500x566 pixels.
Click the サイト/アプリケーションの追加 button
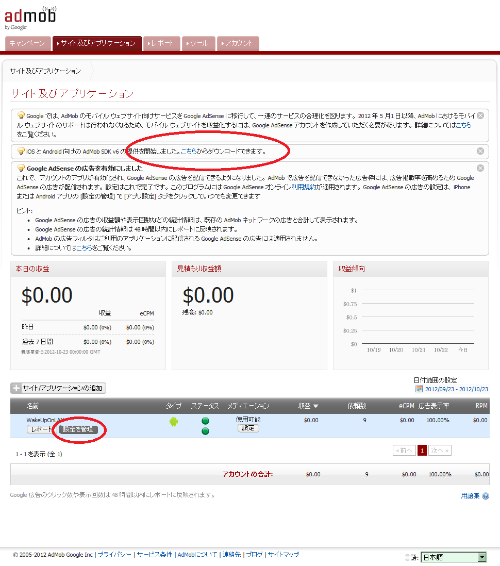(58, 388)
